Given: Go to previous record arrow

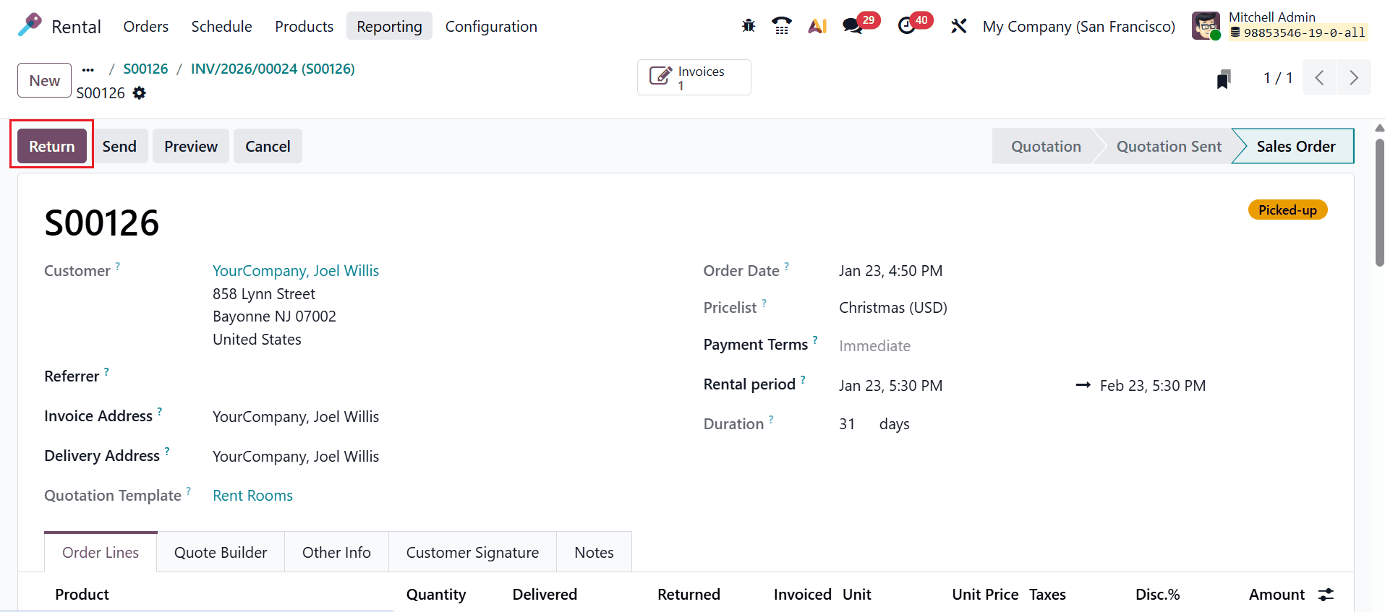Looking at the screenshot, I should click(1319, 77).
